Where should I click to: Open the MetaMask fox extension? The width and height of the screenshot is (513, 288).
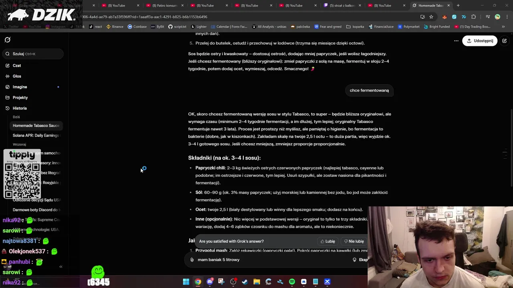[x=444, y=17]
